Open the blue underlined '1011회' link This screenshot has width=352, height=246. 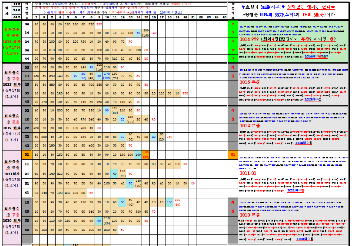(x=293, y=190)
